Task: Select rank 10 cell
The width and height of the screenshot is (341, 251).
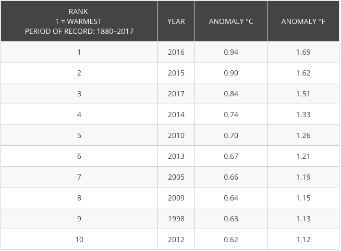Action: (79, 240)
